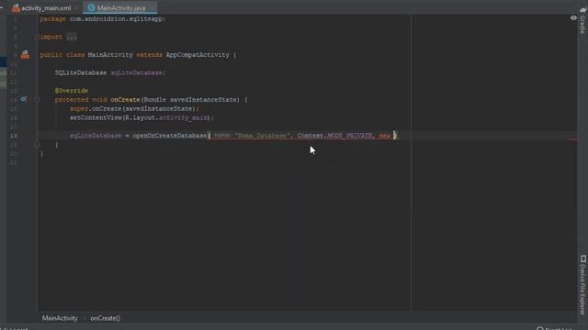
Task: Click the onCreate() breadcrumb
Action: click(105, 318)
